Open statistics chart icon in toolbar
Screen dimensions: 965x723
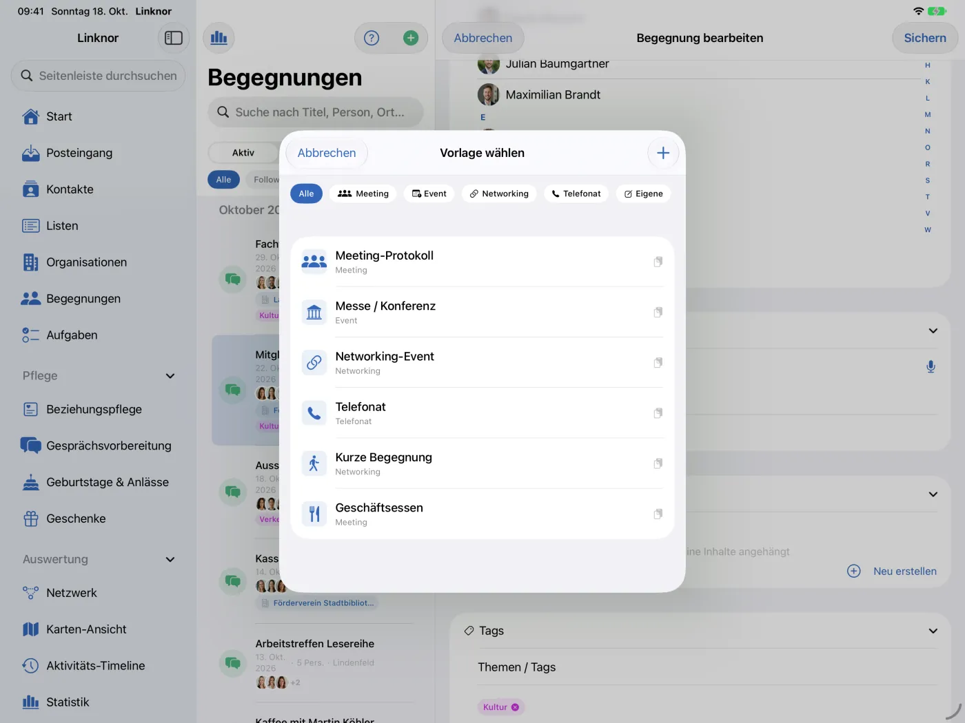[x=219, y=38]
